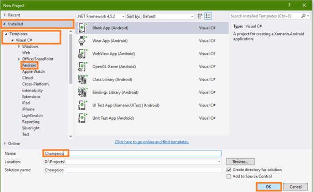Select the Blank App (Android) template icon
314x192 pixels.
(x=83, y=28)
